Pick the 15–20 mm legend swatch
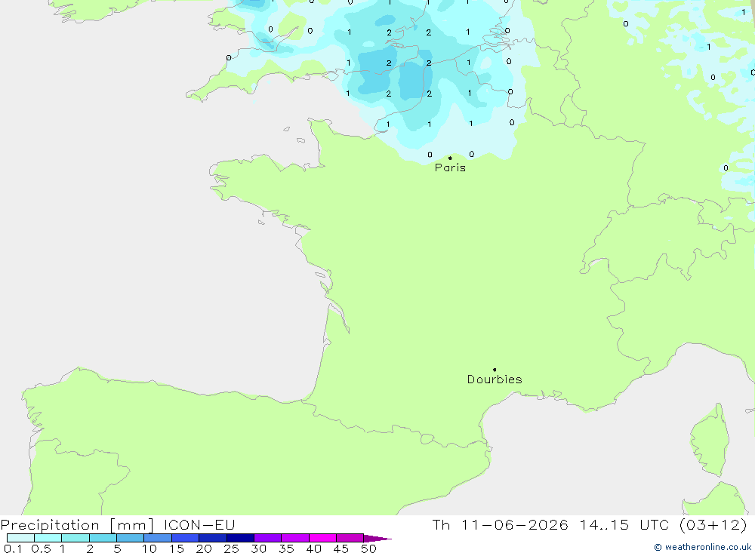The width and height of the screenshot is (755, 553). 186,538
